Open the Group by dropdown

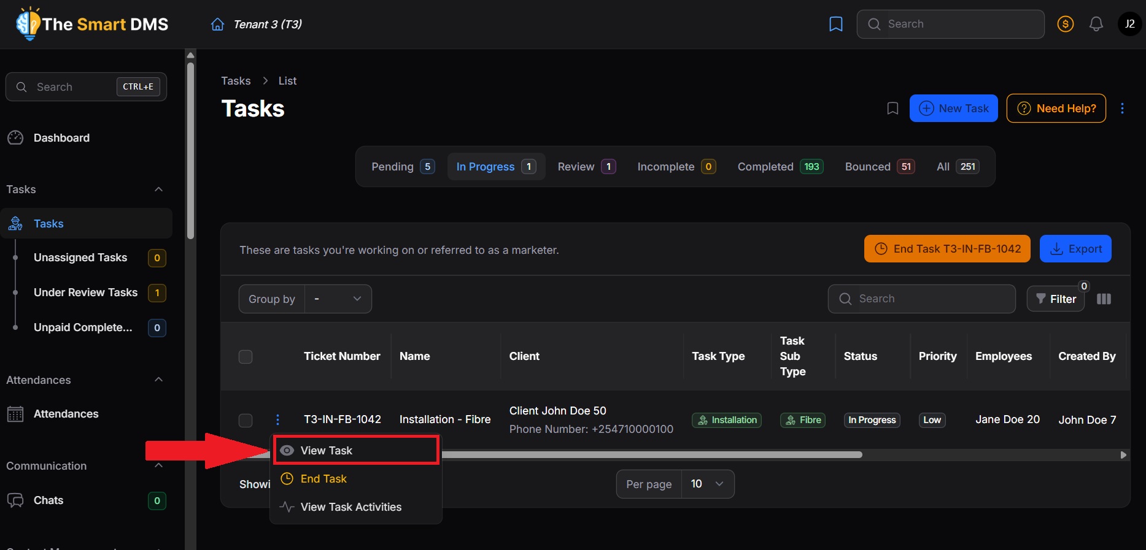[x=338, y=299]
